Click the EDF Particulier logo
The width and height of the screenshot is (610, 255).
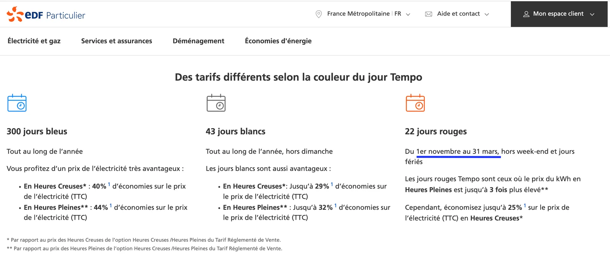[46, 14]
